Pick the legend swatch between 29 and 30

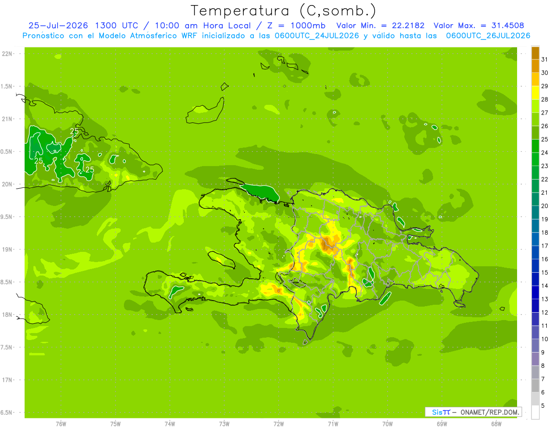point(535,80)
